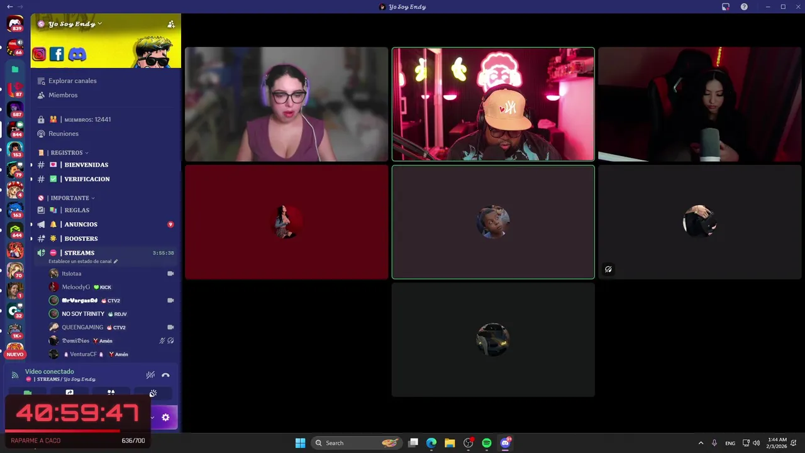Screen dimensions: 805x453
Task: Collapse the REGISTROS category
Action: (x=69, y=153)
